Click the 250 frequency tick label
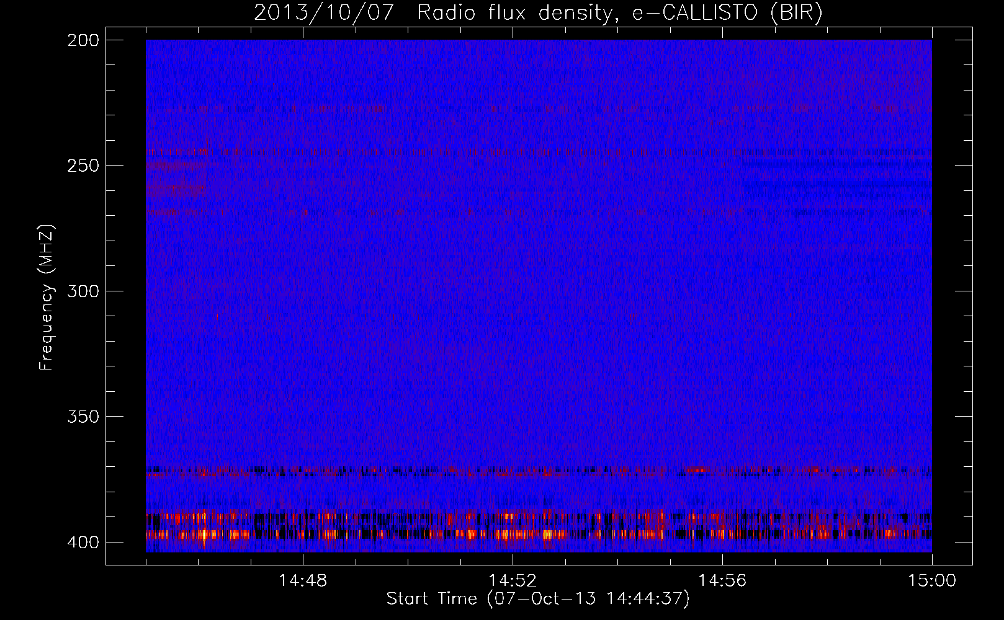Screen dimensions: 1004x620 [83, 166]
